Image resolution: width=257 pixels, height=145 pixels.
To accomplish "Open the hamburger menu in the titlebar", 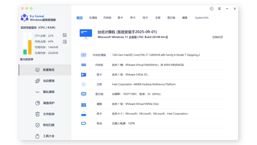I will tap(219, 8).
